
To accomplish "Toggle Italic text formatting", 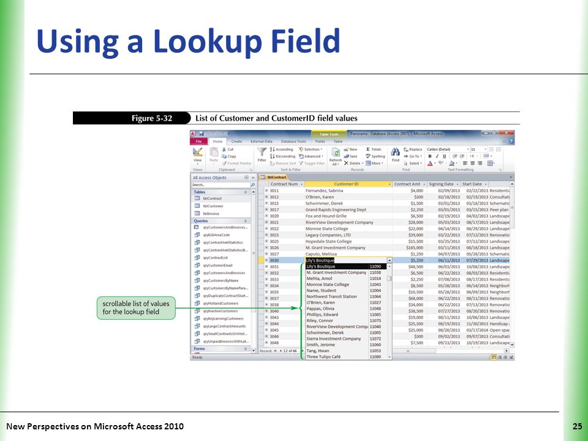I will click(437, 156).
